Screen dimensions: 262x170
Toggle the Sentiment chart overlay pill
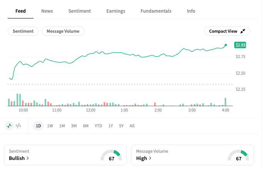(23, 31)
